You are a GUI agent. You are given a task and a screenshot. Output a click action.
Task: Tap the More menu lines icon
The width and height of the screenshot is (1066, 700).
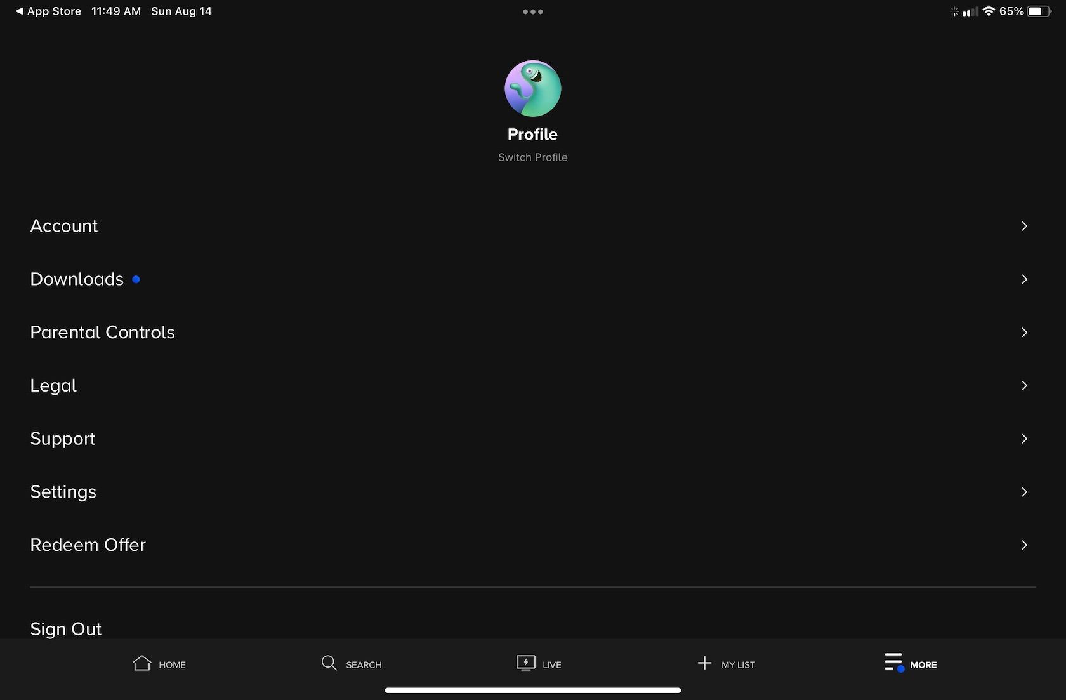[x=894, y=663]
